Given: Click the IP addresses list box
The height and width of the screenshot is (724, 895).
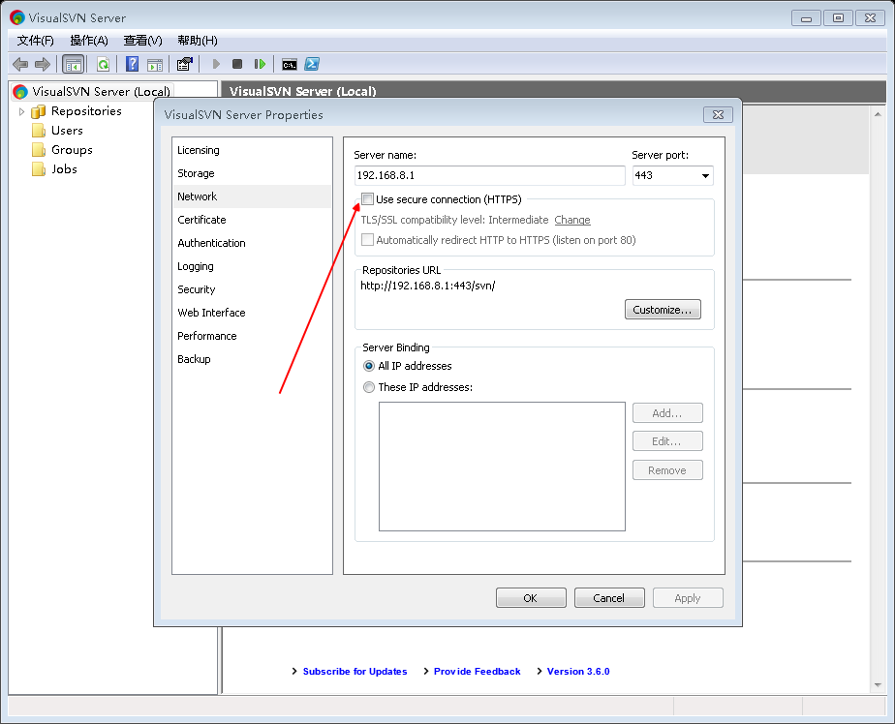Looking at the screenshot, I should [x=503, y=467].
